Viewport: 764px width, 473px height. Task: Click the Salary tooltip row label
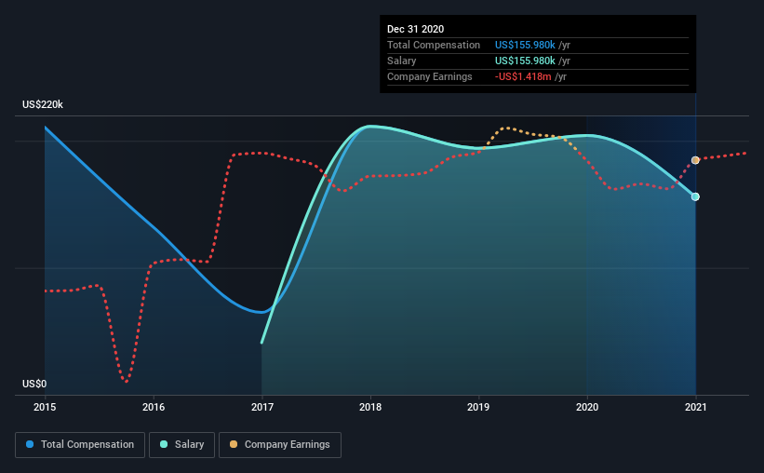click(401, 61)
